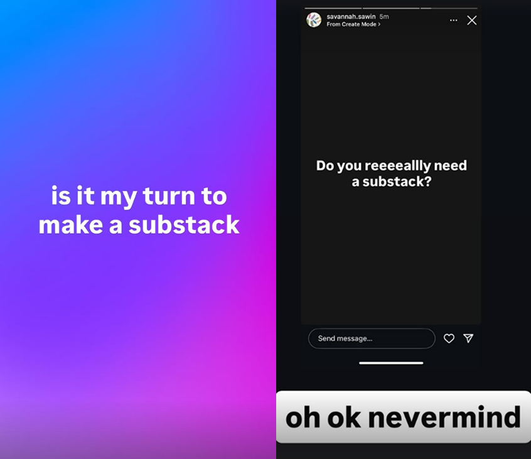Image resolution: width=531 pixels, height=459 pixels.
Task: Like the story with the heart icon
Action: pos(449,338)
